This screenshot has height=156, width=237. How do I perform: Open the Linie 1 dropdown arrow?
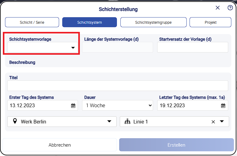[x=222, y=122]
